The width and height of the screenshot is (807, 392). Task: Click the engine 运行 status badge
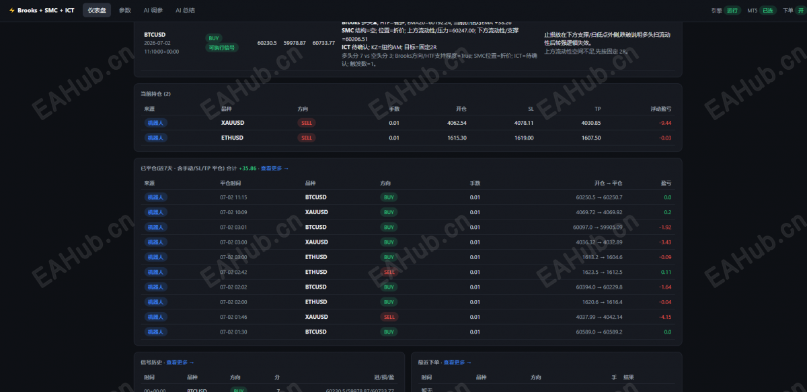[732, 11]
